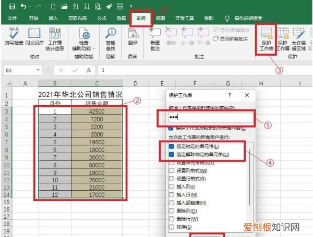Run 拼写检查 spell check
The height and width of the screenshot is (237, 313).
tap(14, 36)
